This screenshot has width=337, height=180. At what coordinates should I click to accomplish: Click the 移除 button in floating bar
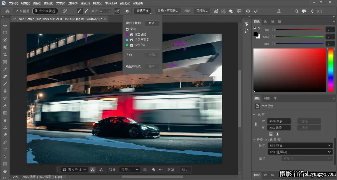112,170
